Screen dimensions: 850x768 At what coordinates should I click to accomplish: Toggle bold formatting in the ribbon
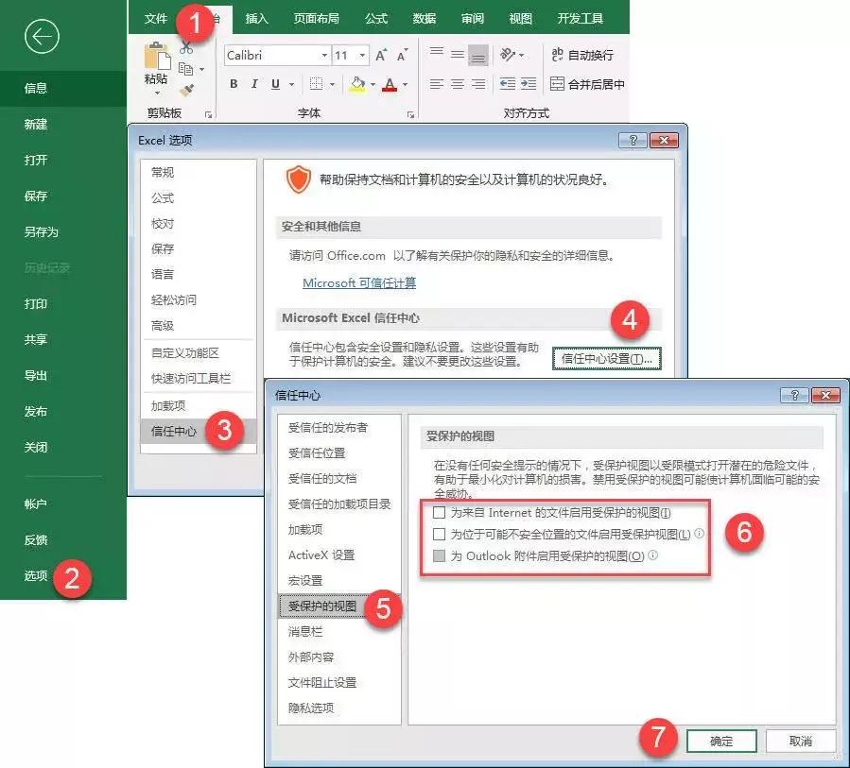(x=234, y=84)
